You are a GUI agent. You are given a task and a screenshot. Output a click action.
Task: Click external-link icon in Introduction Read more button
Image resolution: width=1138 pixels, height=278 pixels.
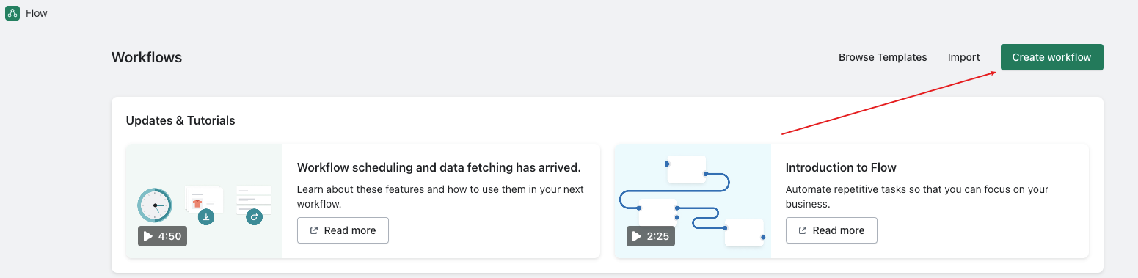pos(803,230)
